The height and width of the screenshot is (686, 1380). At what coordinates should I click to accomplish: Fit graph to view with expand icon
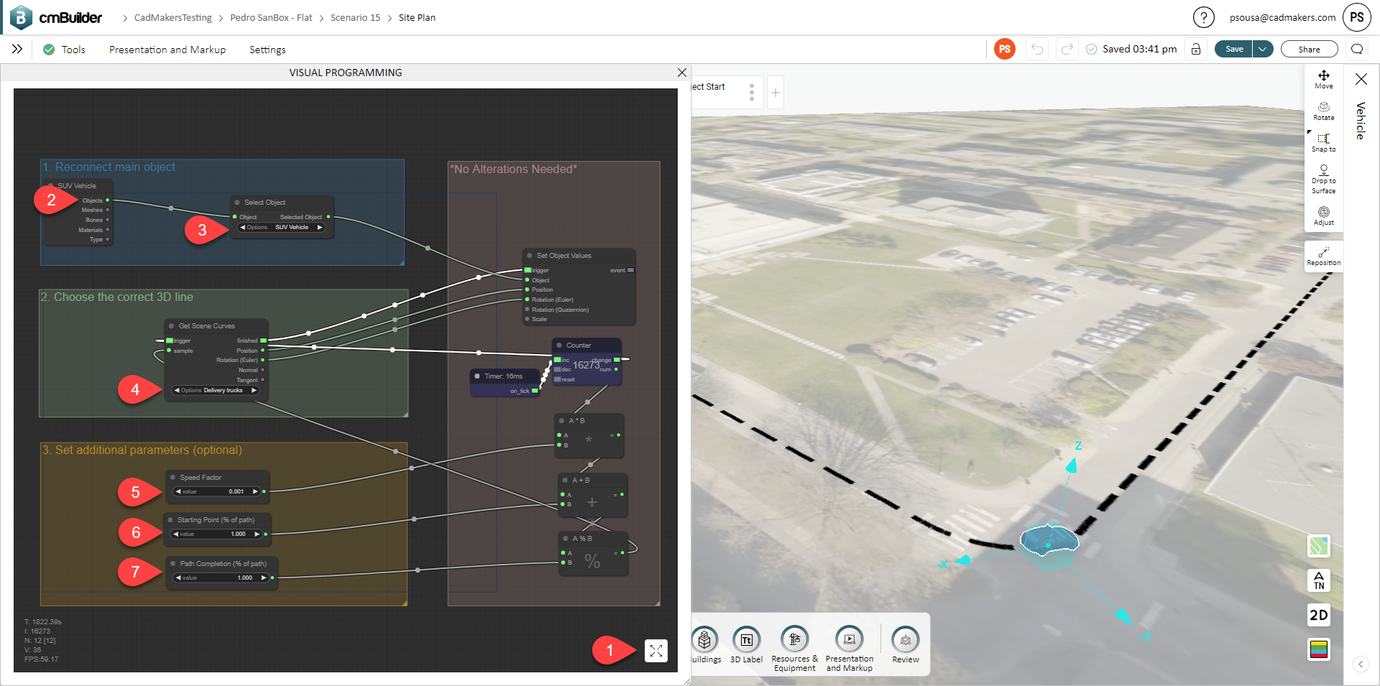point(655,651)
